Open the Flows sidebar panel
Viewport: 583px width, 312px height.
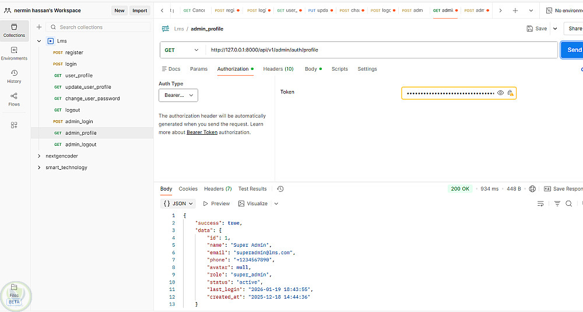[14, 99]
